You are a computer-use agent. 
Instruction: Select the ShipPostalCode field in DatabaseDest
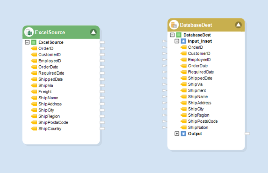click(203, 121)
